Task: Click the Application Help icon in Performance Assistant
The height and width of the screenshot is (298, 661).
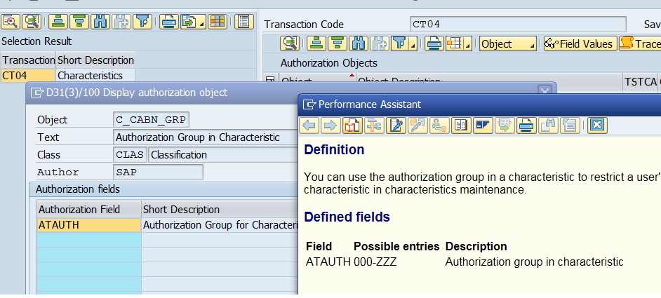Action: pos(352,126)
